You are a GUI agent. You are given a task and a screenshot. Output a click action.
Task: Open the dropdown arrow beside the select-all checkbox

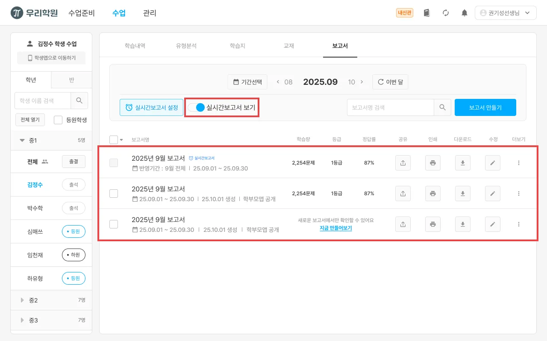(121, 140)
